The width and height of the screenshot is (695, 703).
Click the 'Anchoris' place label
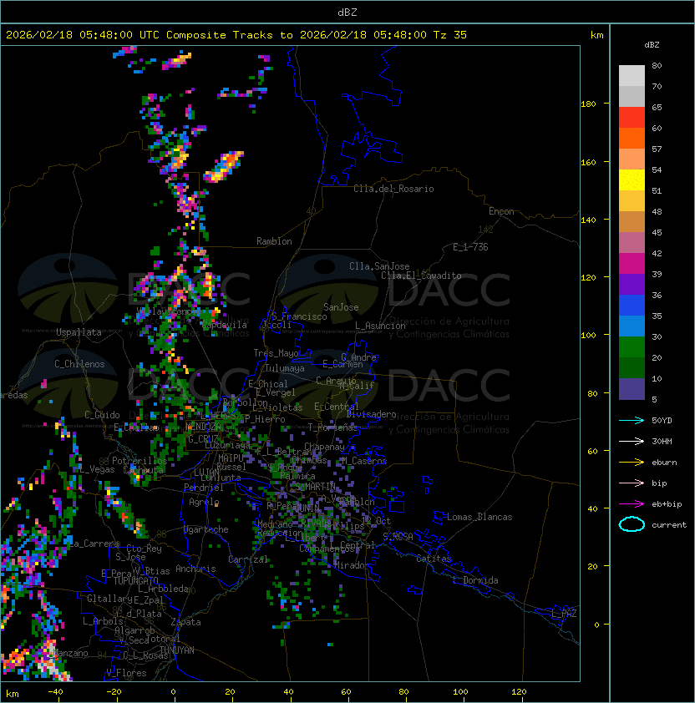195,569
